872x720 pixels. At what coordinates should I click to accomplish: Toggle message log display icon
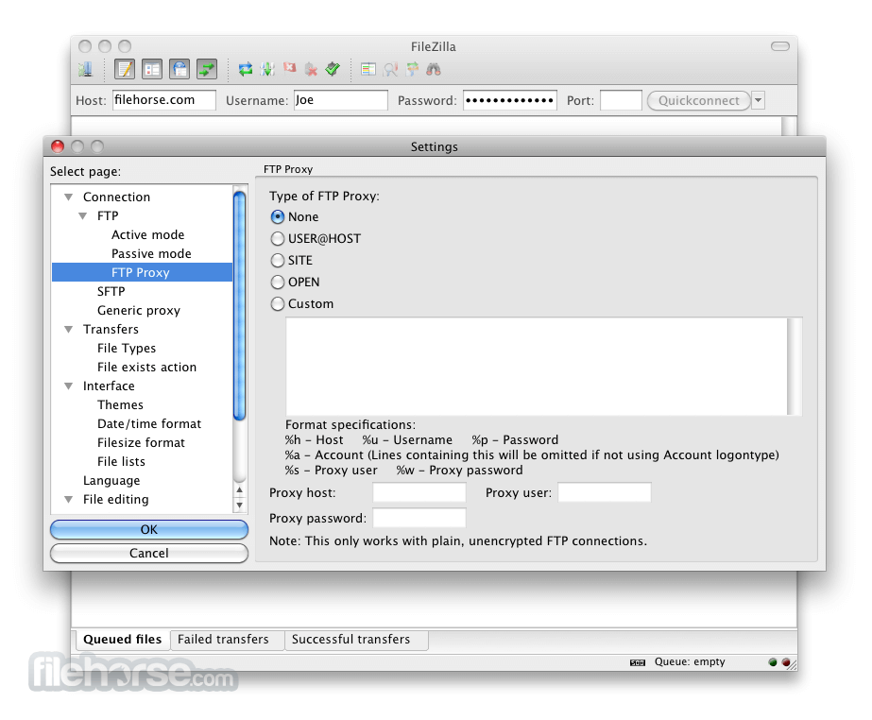coord(125,70)
